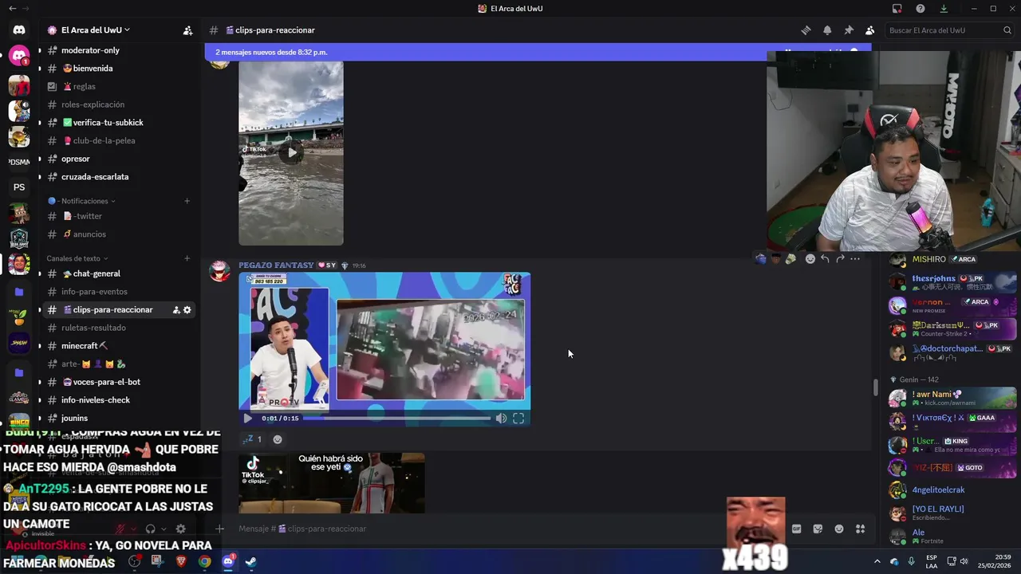The image size is (1021, 574).
Task: Expand the verifica-tu-subkick channel threads
Action: 40,123
